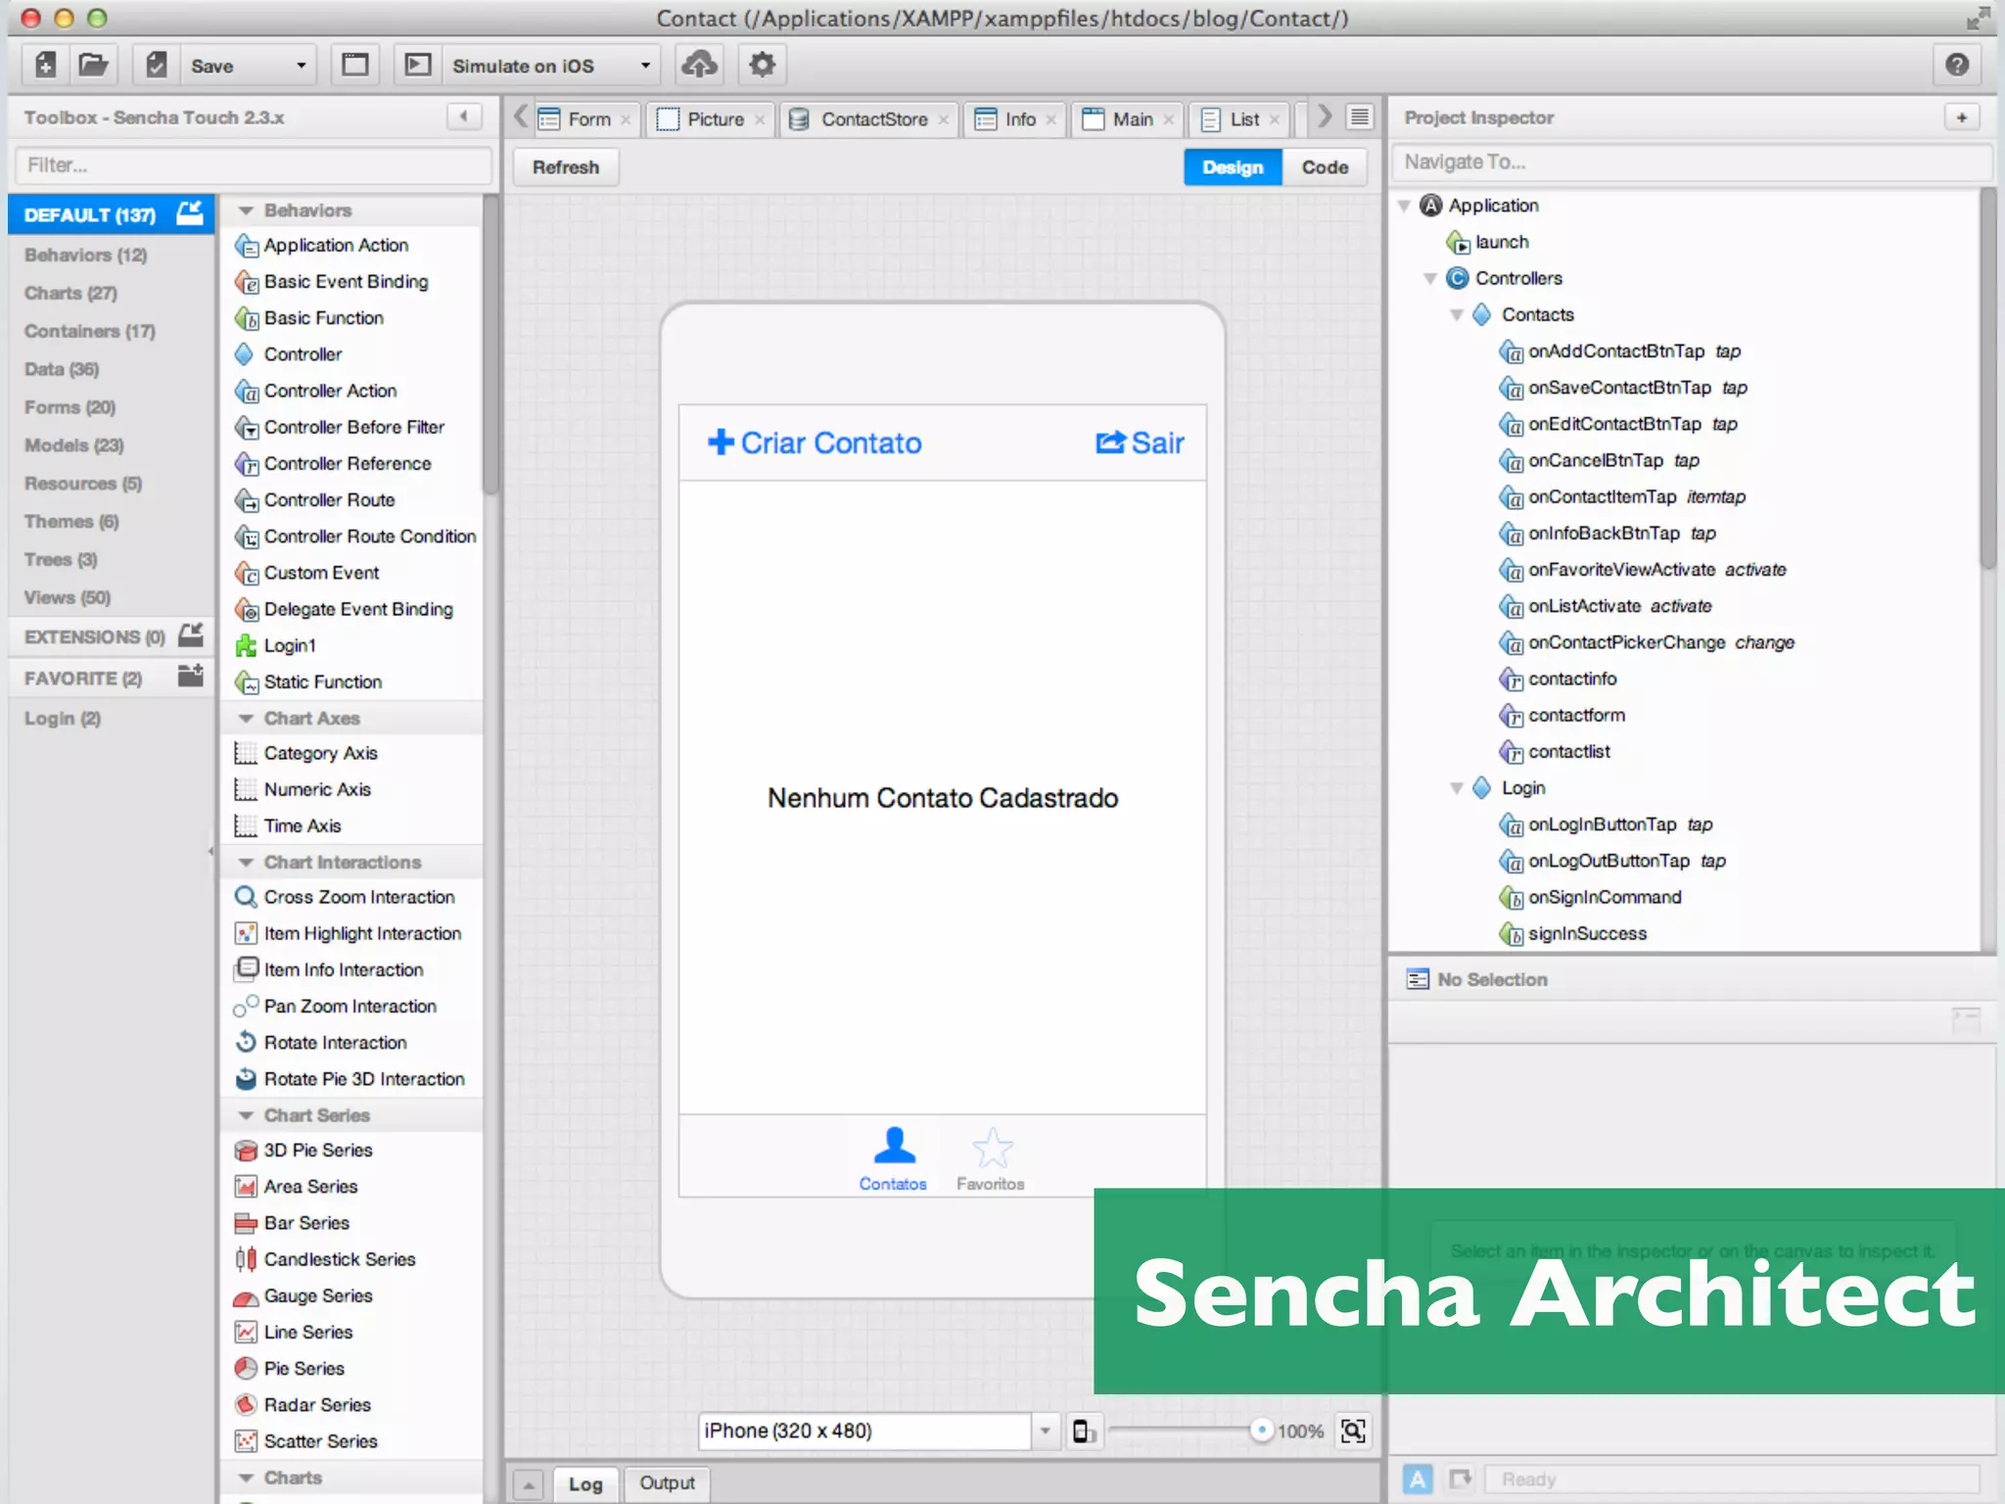2005x1504 pixels.
Task: Collapse the Chart Interactions group
Action: click(246, 863)
